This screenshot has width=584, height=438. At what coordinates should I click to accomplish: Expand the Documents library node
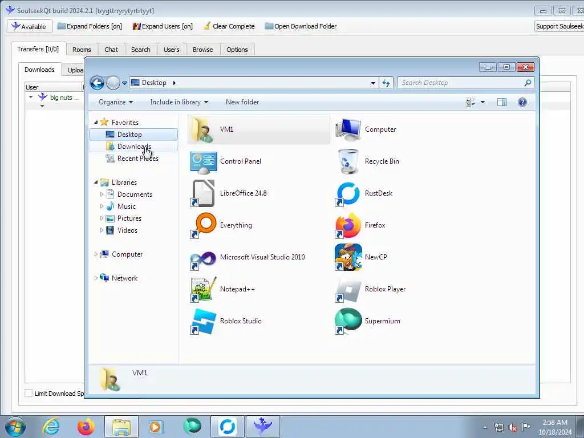102,194
